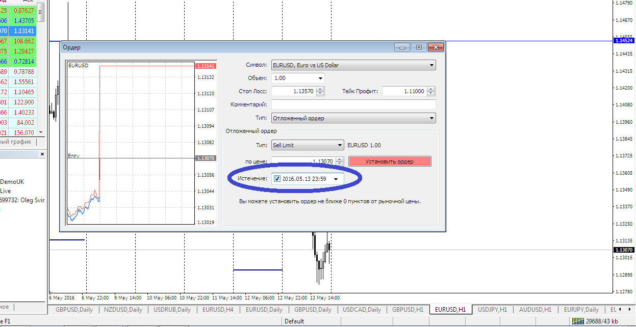Click the empty Комментарий text field

(353, 104)
